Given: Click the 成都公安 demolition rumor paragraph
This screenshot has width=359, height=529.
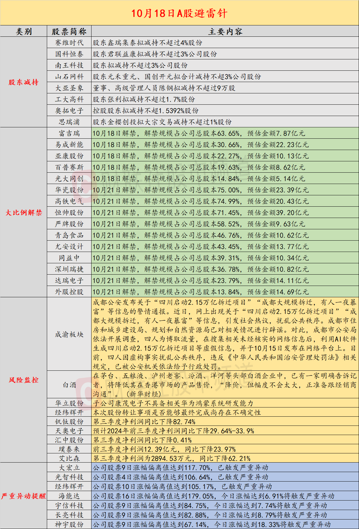Looking at the screenshot, I should click(225, 334).
